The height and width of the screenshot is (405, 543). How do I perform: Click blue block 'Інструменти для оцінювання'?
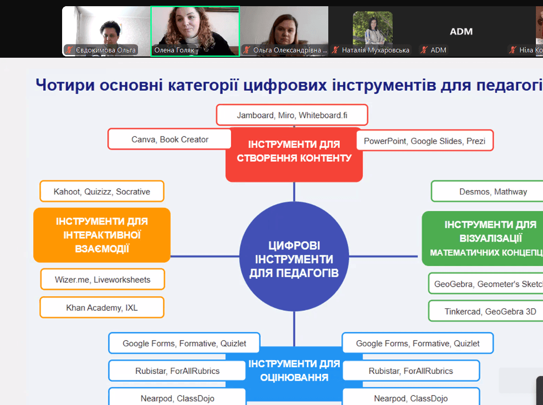[x=294, y=373]
